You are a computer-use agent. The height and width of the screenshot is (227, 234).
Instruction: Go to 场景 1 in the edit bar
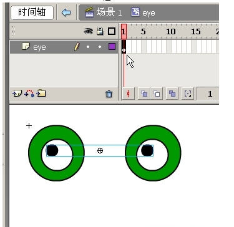click(x=104, y=12)
